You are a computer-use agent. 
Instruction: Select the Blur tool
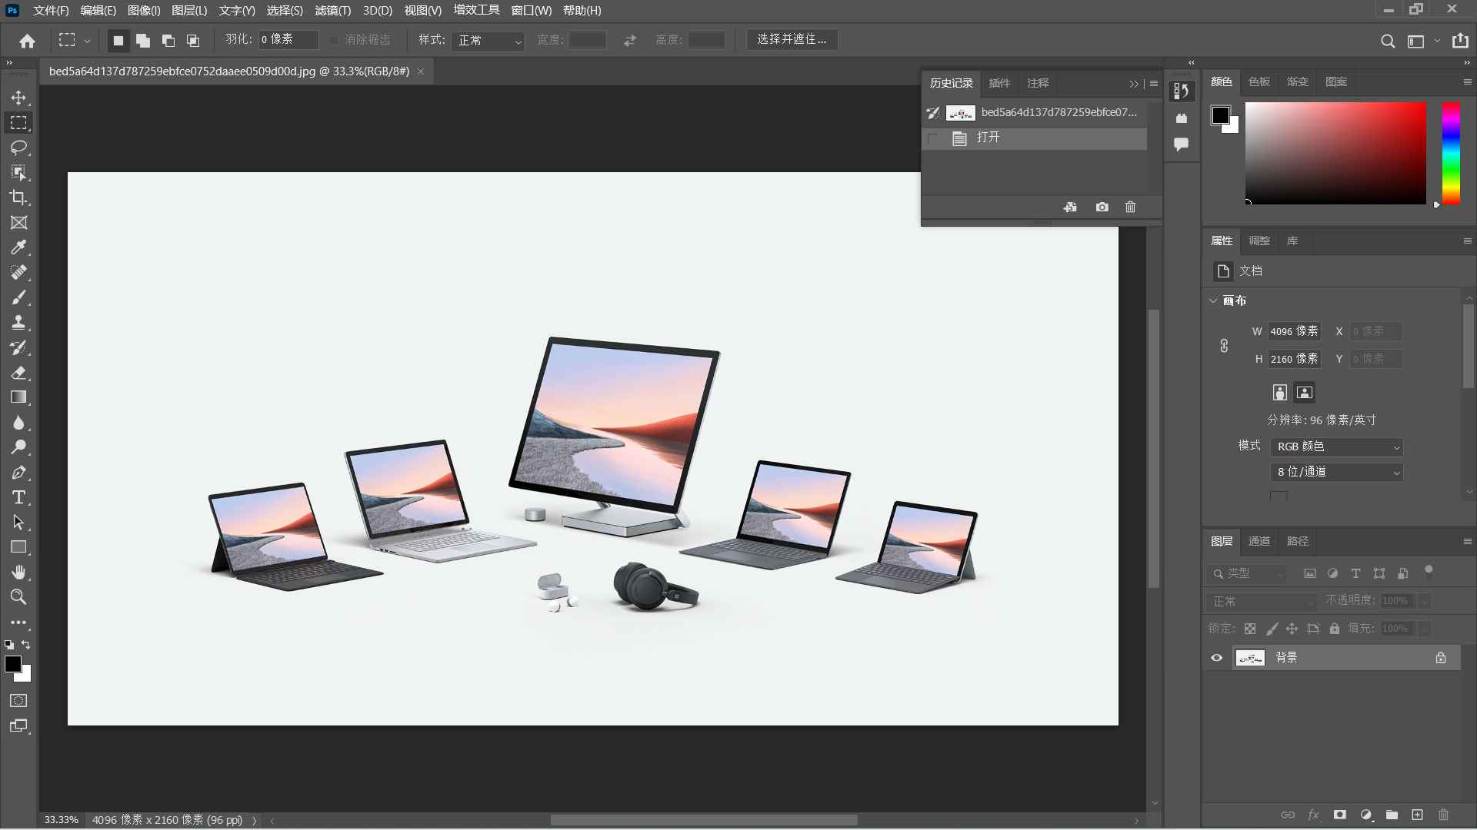[x=18, y=423]
